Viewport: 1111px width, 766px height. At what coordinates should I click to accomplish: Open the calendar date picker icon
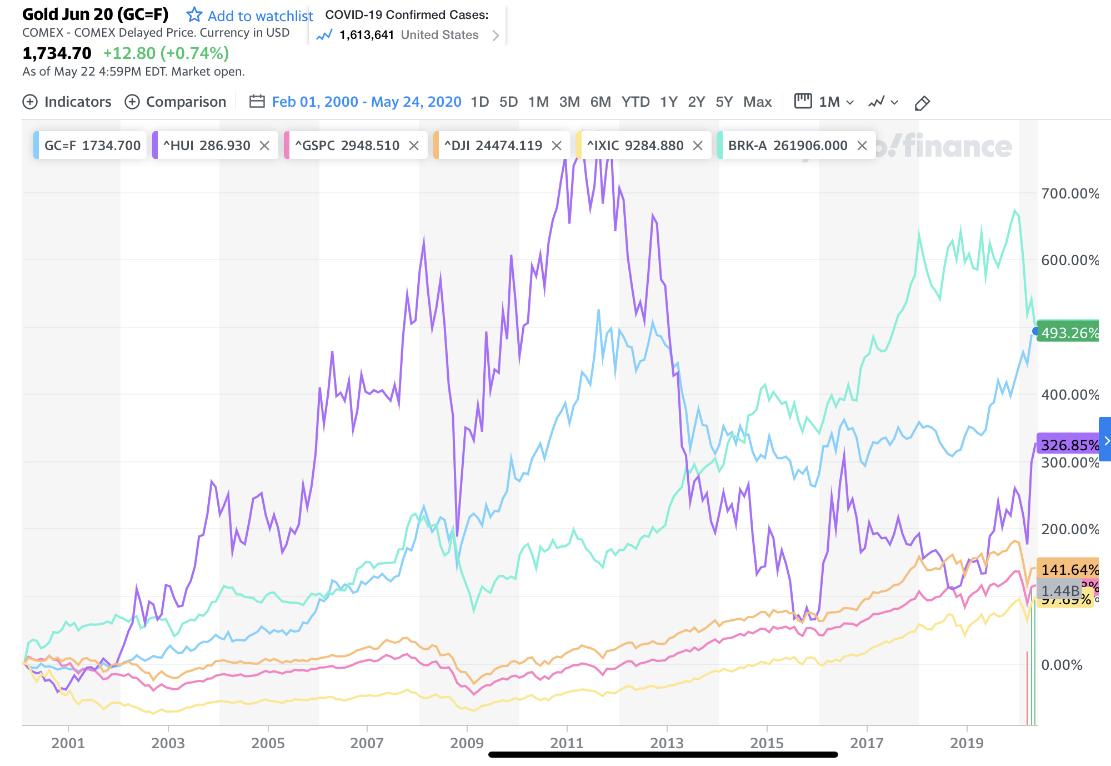pyautogui.click(x=257, y=102)
